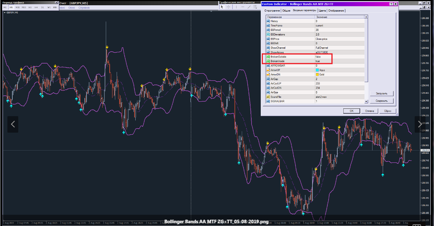Switch to the Цвета tab

click(323, 11)
